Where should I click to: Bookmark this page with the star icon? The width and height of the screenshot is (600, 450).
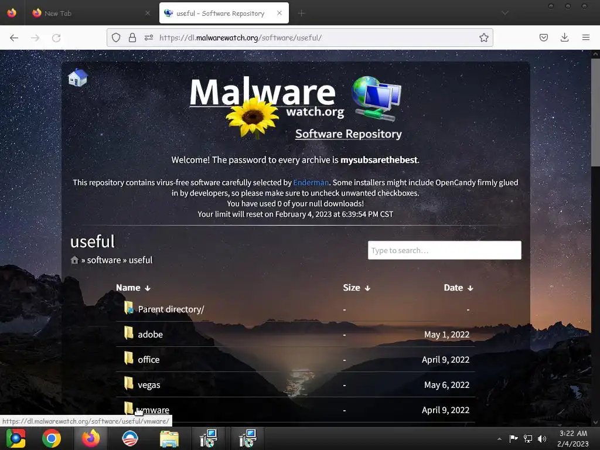[x=483, y=37]
